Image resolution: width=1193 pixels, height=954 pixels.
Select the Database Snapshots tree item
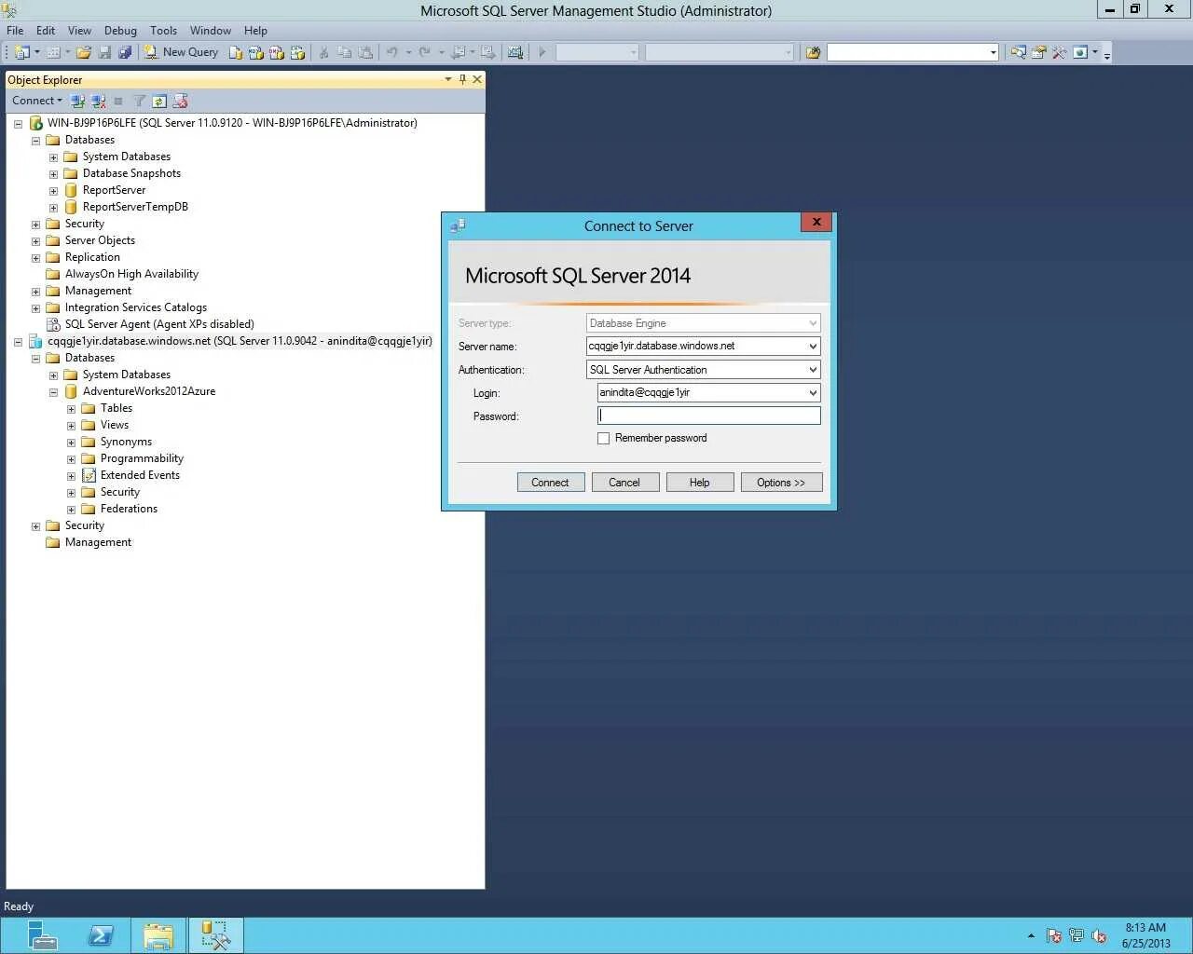click(131, 173)
